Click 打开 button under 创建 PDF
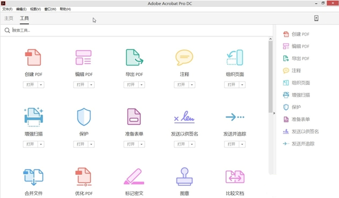 [30, 85]
